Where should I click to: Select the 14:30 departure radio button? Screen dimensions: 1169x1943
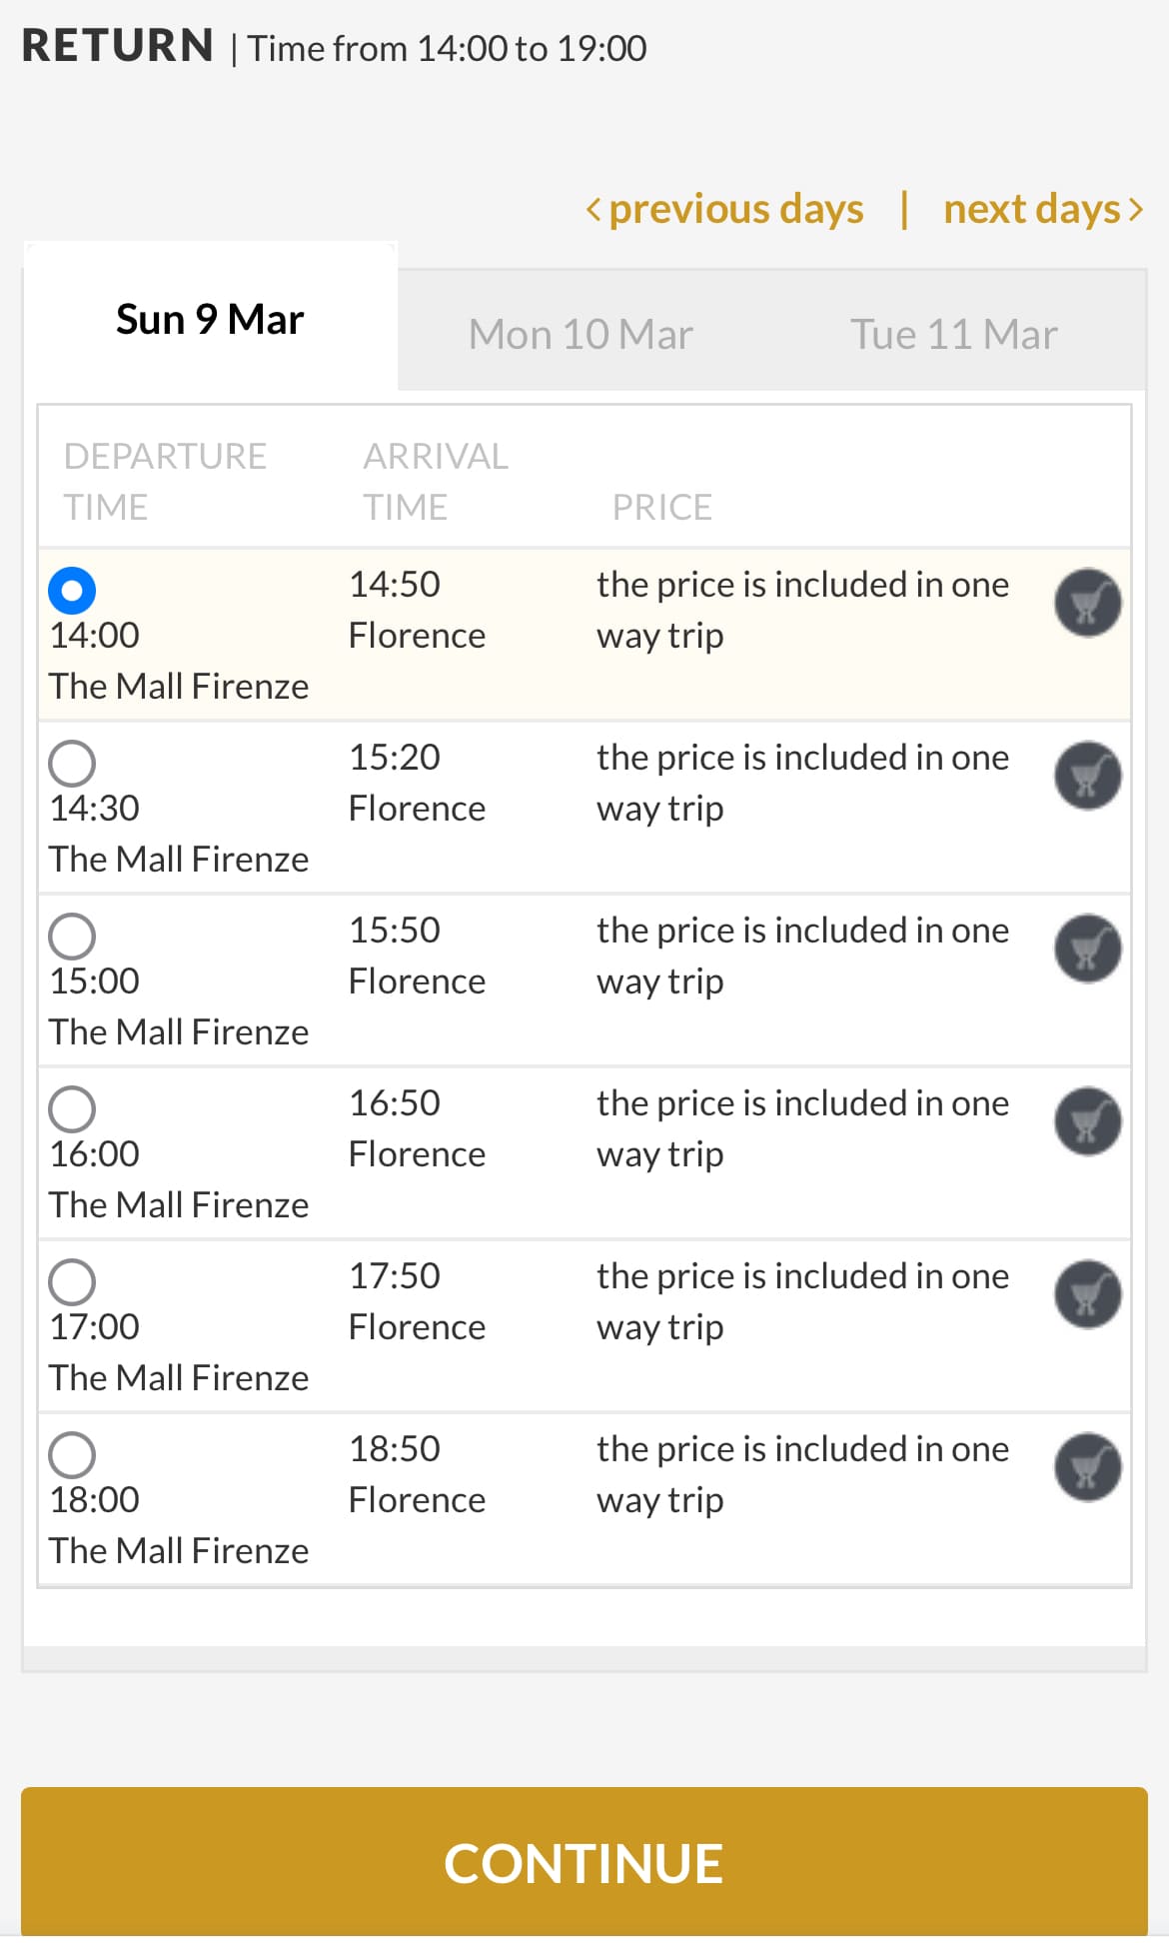click(72, 764)
